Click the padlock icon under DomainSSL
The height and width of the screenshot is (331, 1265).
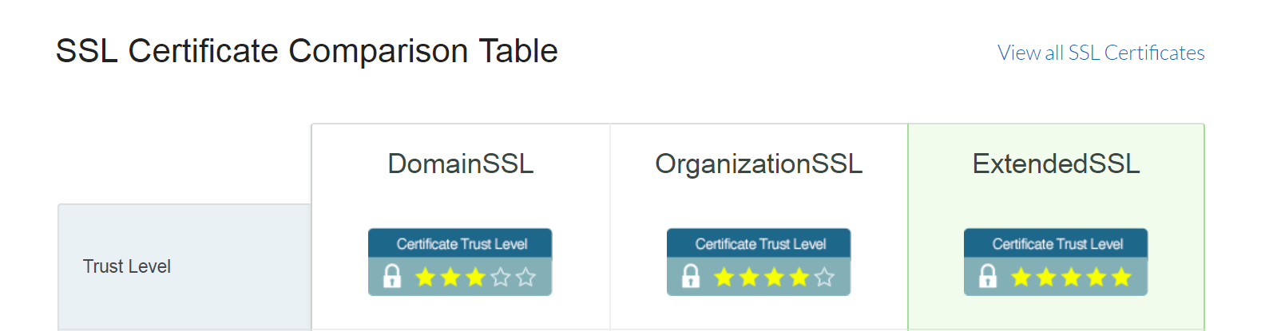tap(392, 276)
